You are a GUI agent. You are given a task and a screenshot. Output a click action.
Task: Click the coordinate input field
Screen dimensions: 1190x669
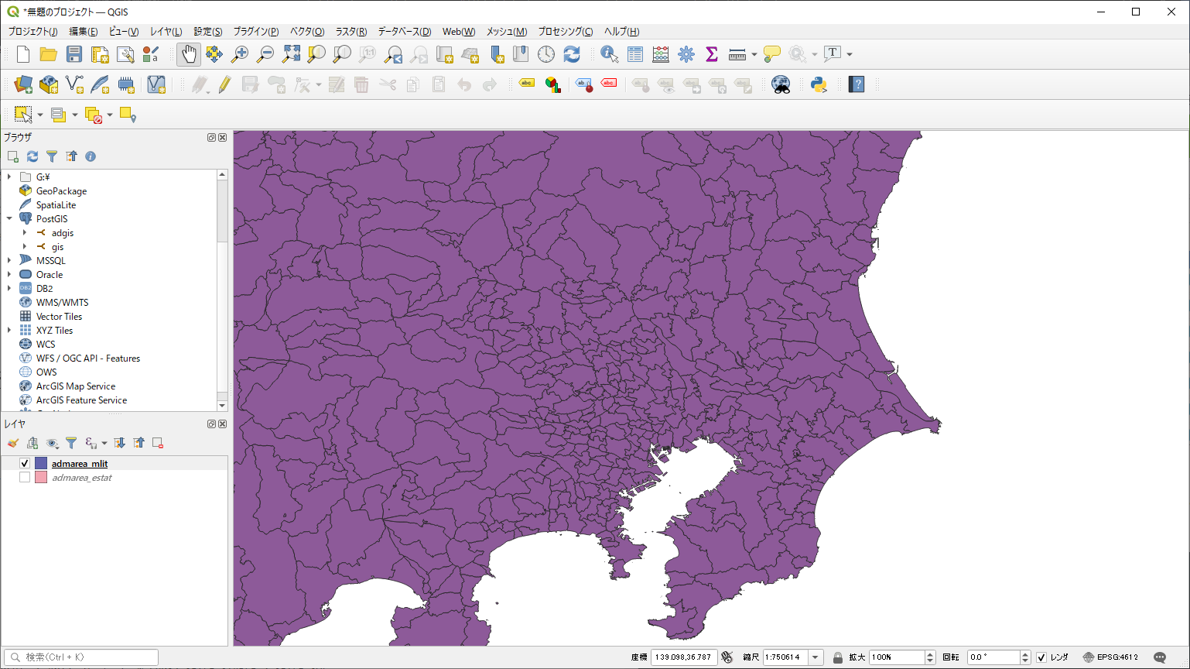point(684,657)
